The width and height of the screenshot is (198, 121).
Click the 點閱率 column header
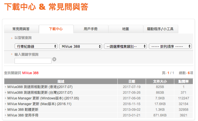click(183, 82)
